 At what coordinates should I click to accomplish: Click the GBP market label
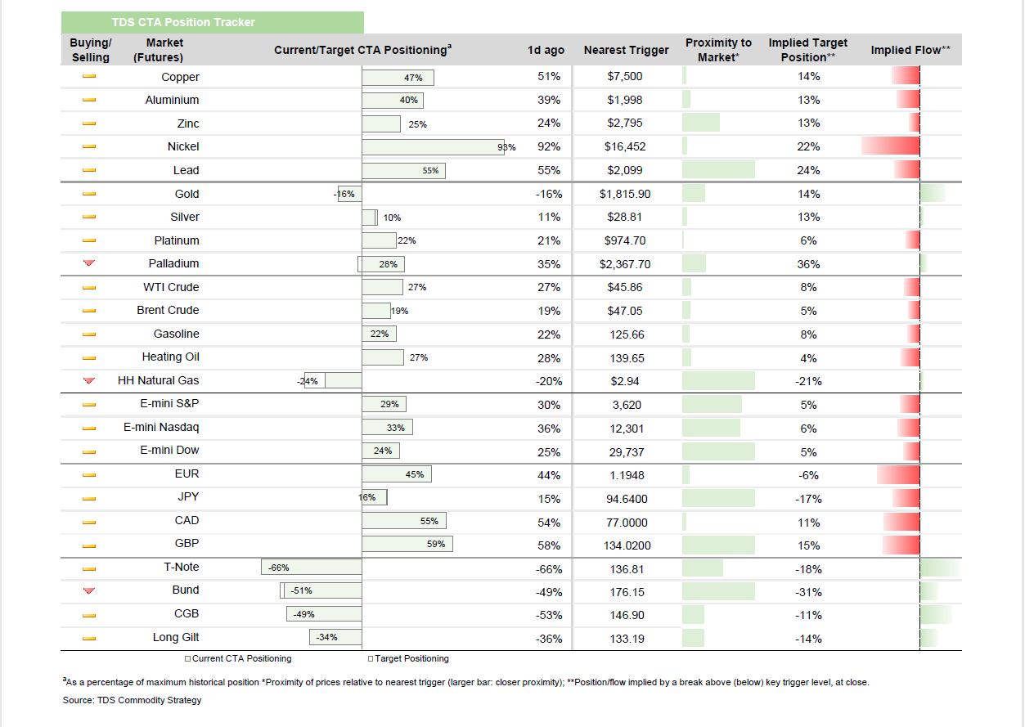click(187, 543)
